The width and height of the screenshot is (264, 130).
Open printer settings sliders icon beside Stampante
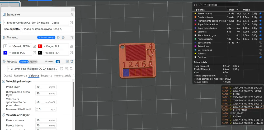coord(72,15)
